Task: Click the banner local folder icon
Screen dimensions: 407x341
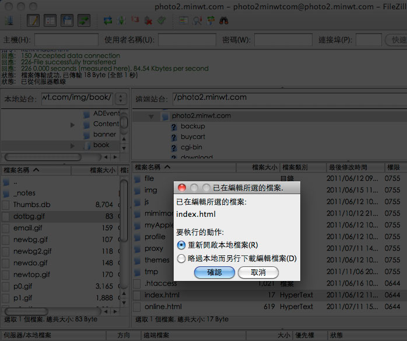Action: tap(86, 135)
